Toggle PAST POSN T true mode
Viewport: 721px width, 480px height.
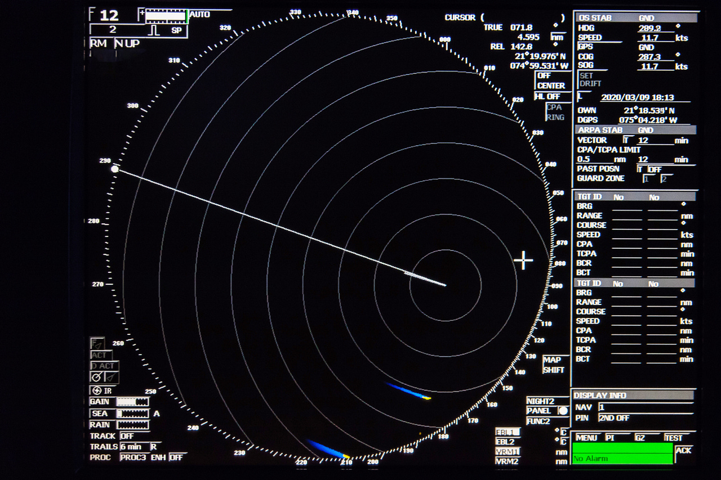(x=640, y=169)
